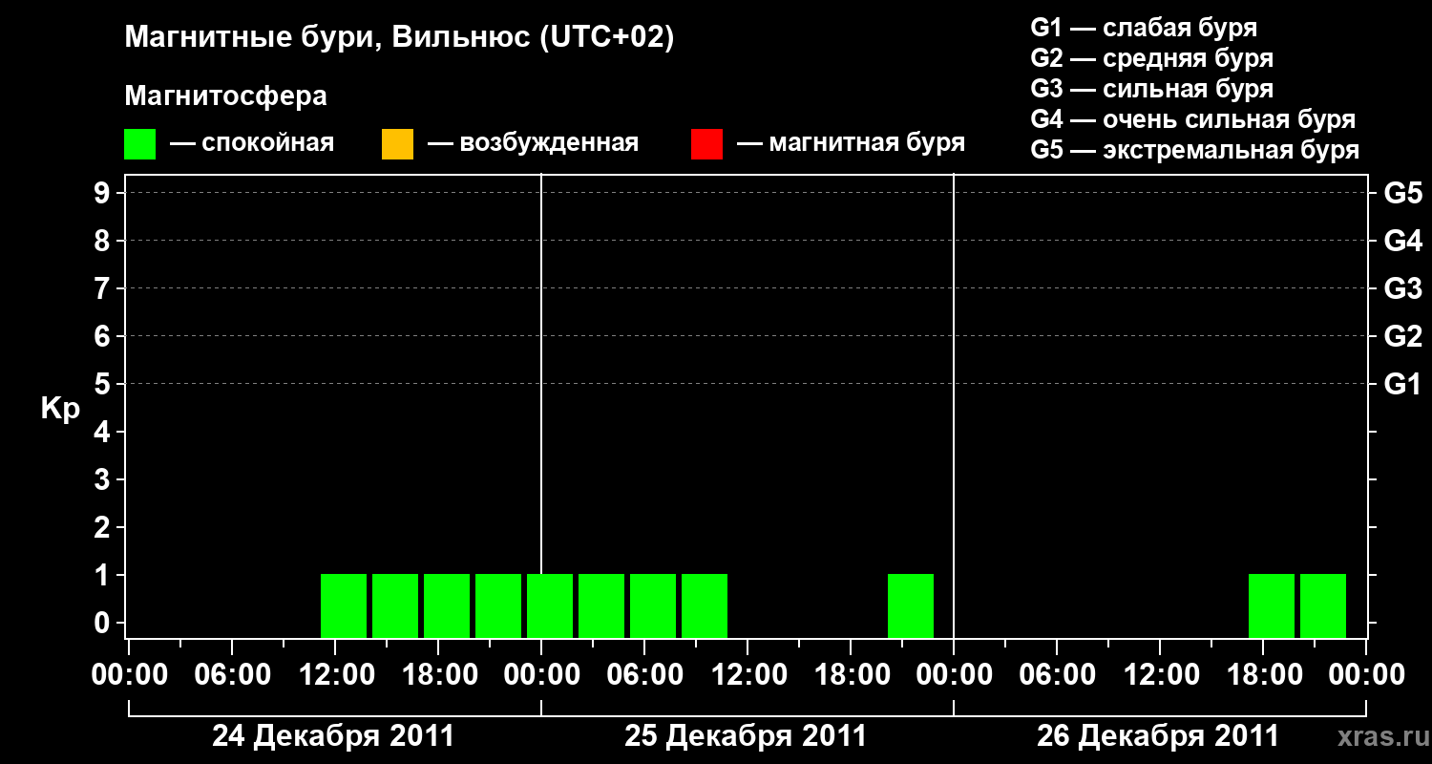The image size is (1432, 764).
Task: Click the isolated evening green bar on 25 December
Action: [x=911, y=605]
